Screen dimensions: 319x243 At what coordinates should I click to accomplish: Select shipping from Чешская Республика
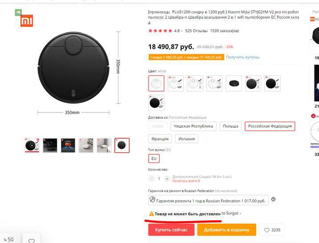coord(193,126)
